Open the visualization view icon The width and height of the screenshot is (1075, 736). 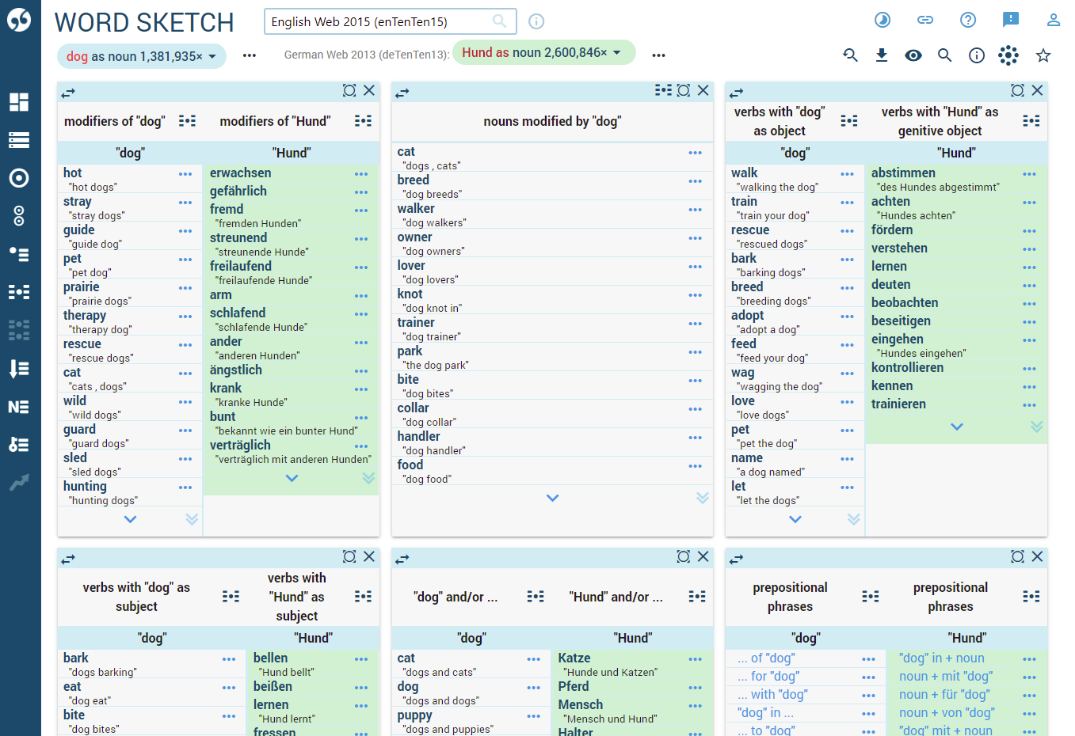(x=1008, y=55)
